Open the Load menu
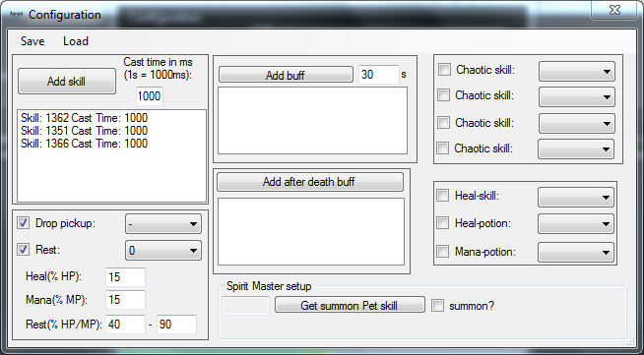 [76, 41]
